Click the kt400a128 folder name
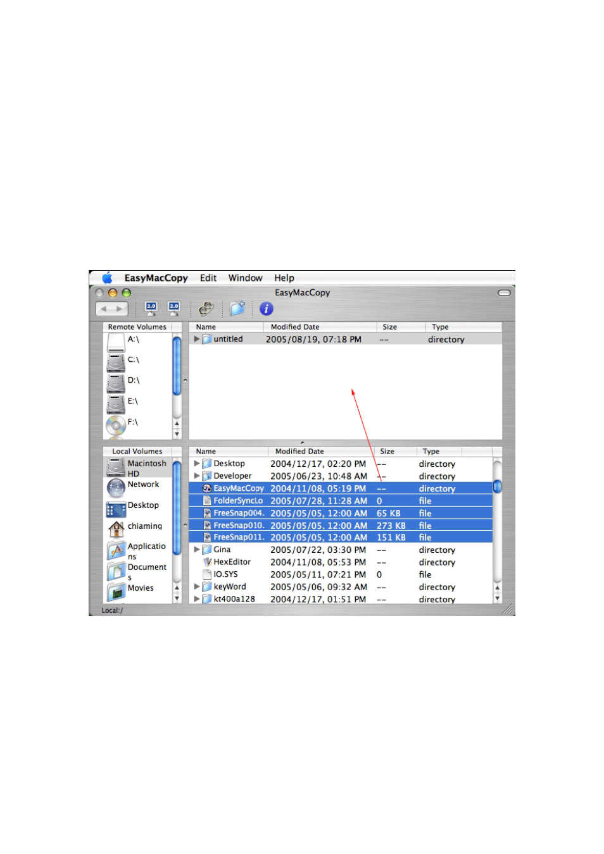The height and width of the screenshot is (854, 604). click(x=234, y=599)
